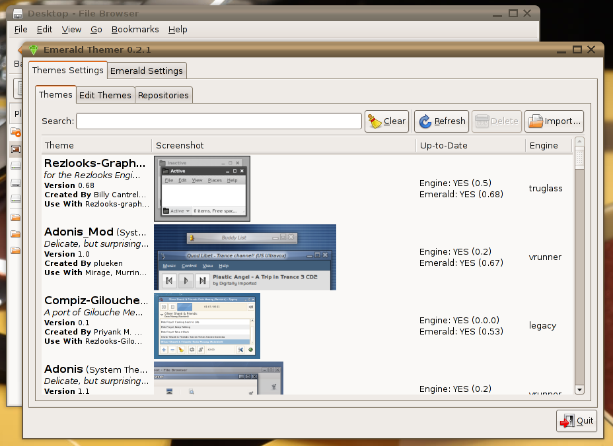Select the Compiz-Gilouche... theme title
Viewport: 613px width, 446px height.
pyautogui.click(x=96, y=300)
